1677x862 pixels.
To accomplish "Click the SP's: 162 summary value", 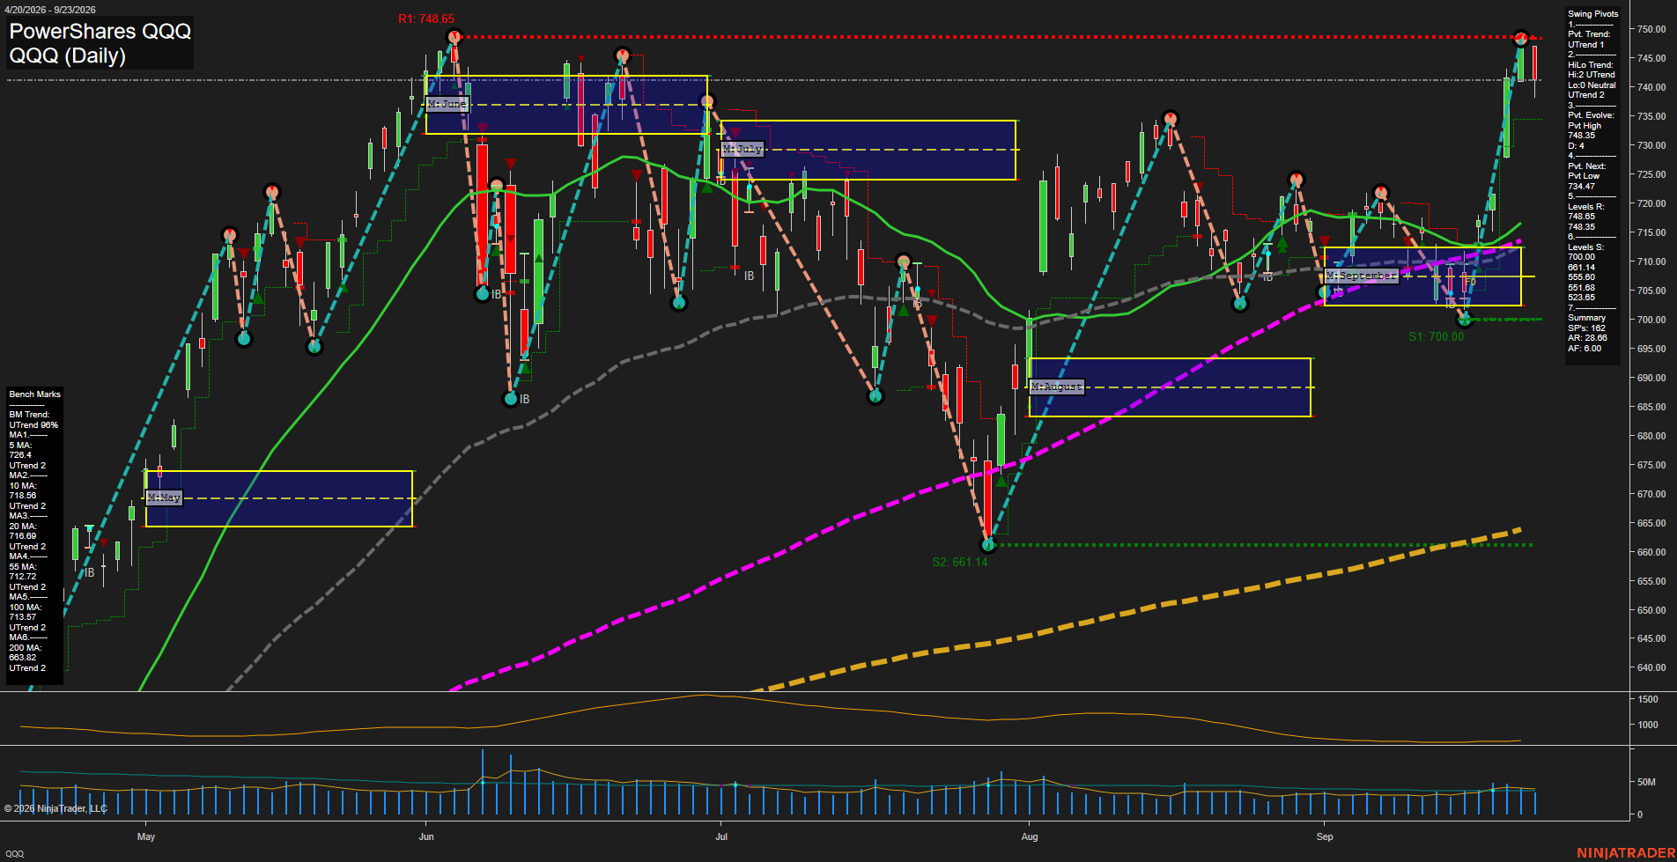I will [1586, 328].
